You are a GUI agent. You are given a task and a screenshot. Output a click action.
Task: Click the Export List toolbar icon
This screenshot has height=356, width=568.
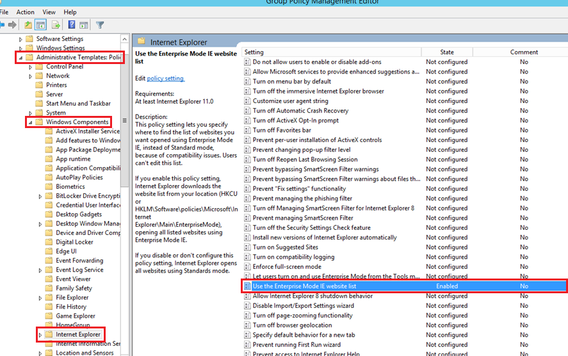pyautogui.click(x=56, y=25)
